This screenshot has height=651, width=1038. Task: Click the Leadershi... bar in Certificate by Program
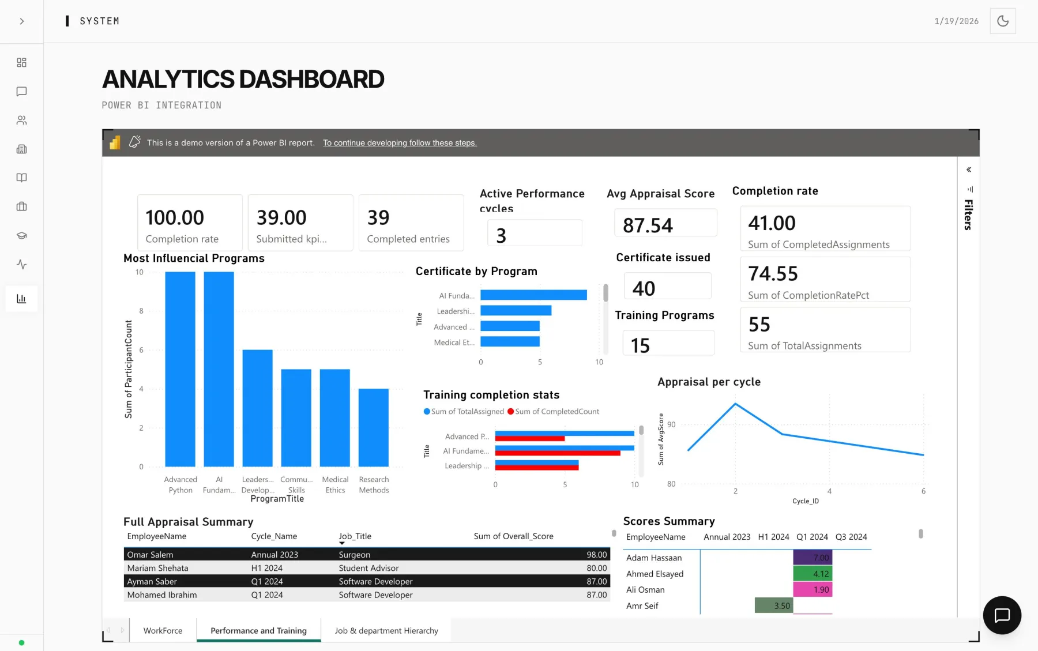coord(516,311)
